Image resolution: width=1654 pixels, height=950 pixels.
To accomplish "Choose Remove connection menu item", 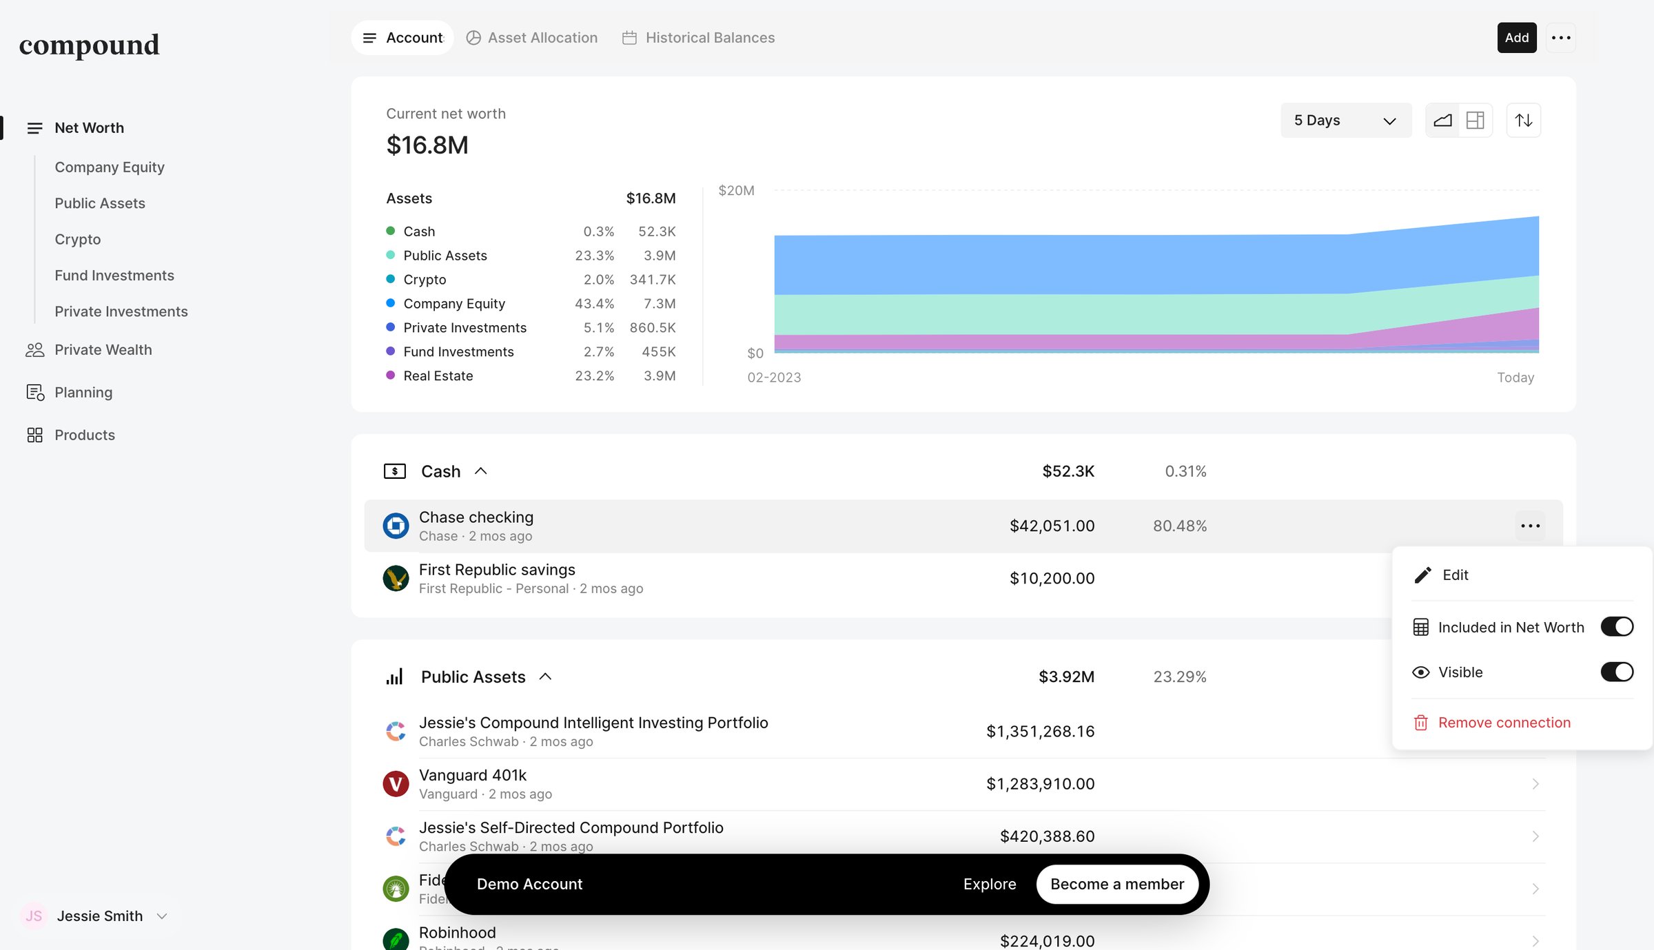I will click(1522, 723).
